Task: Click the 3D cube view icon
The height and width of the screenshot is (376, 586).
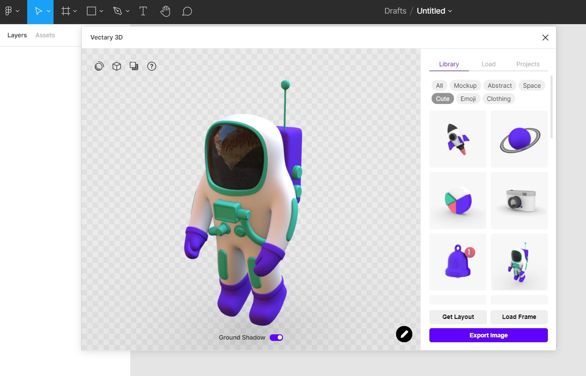Action: pyautogui.click(x=117, y=66)
